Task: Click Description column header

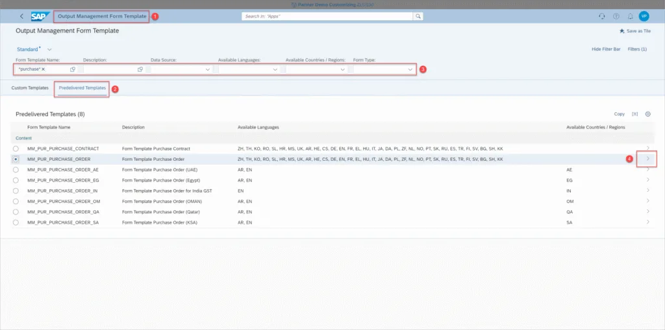Action: 133,127
